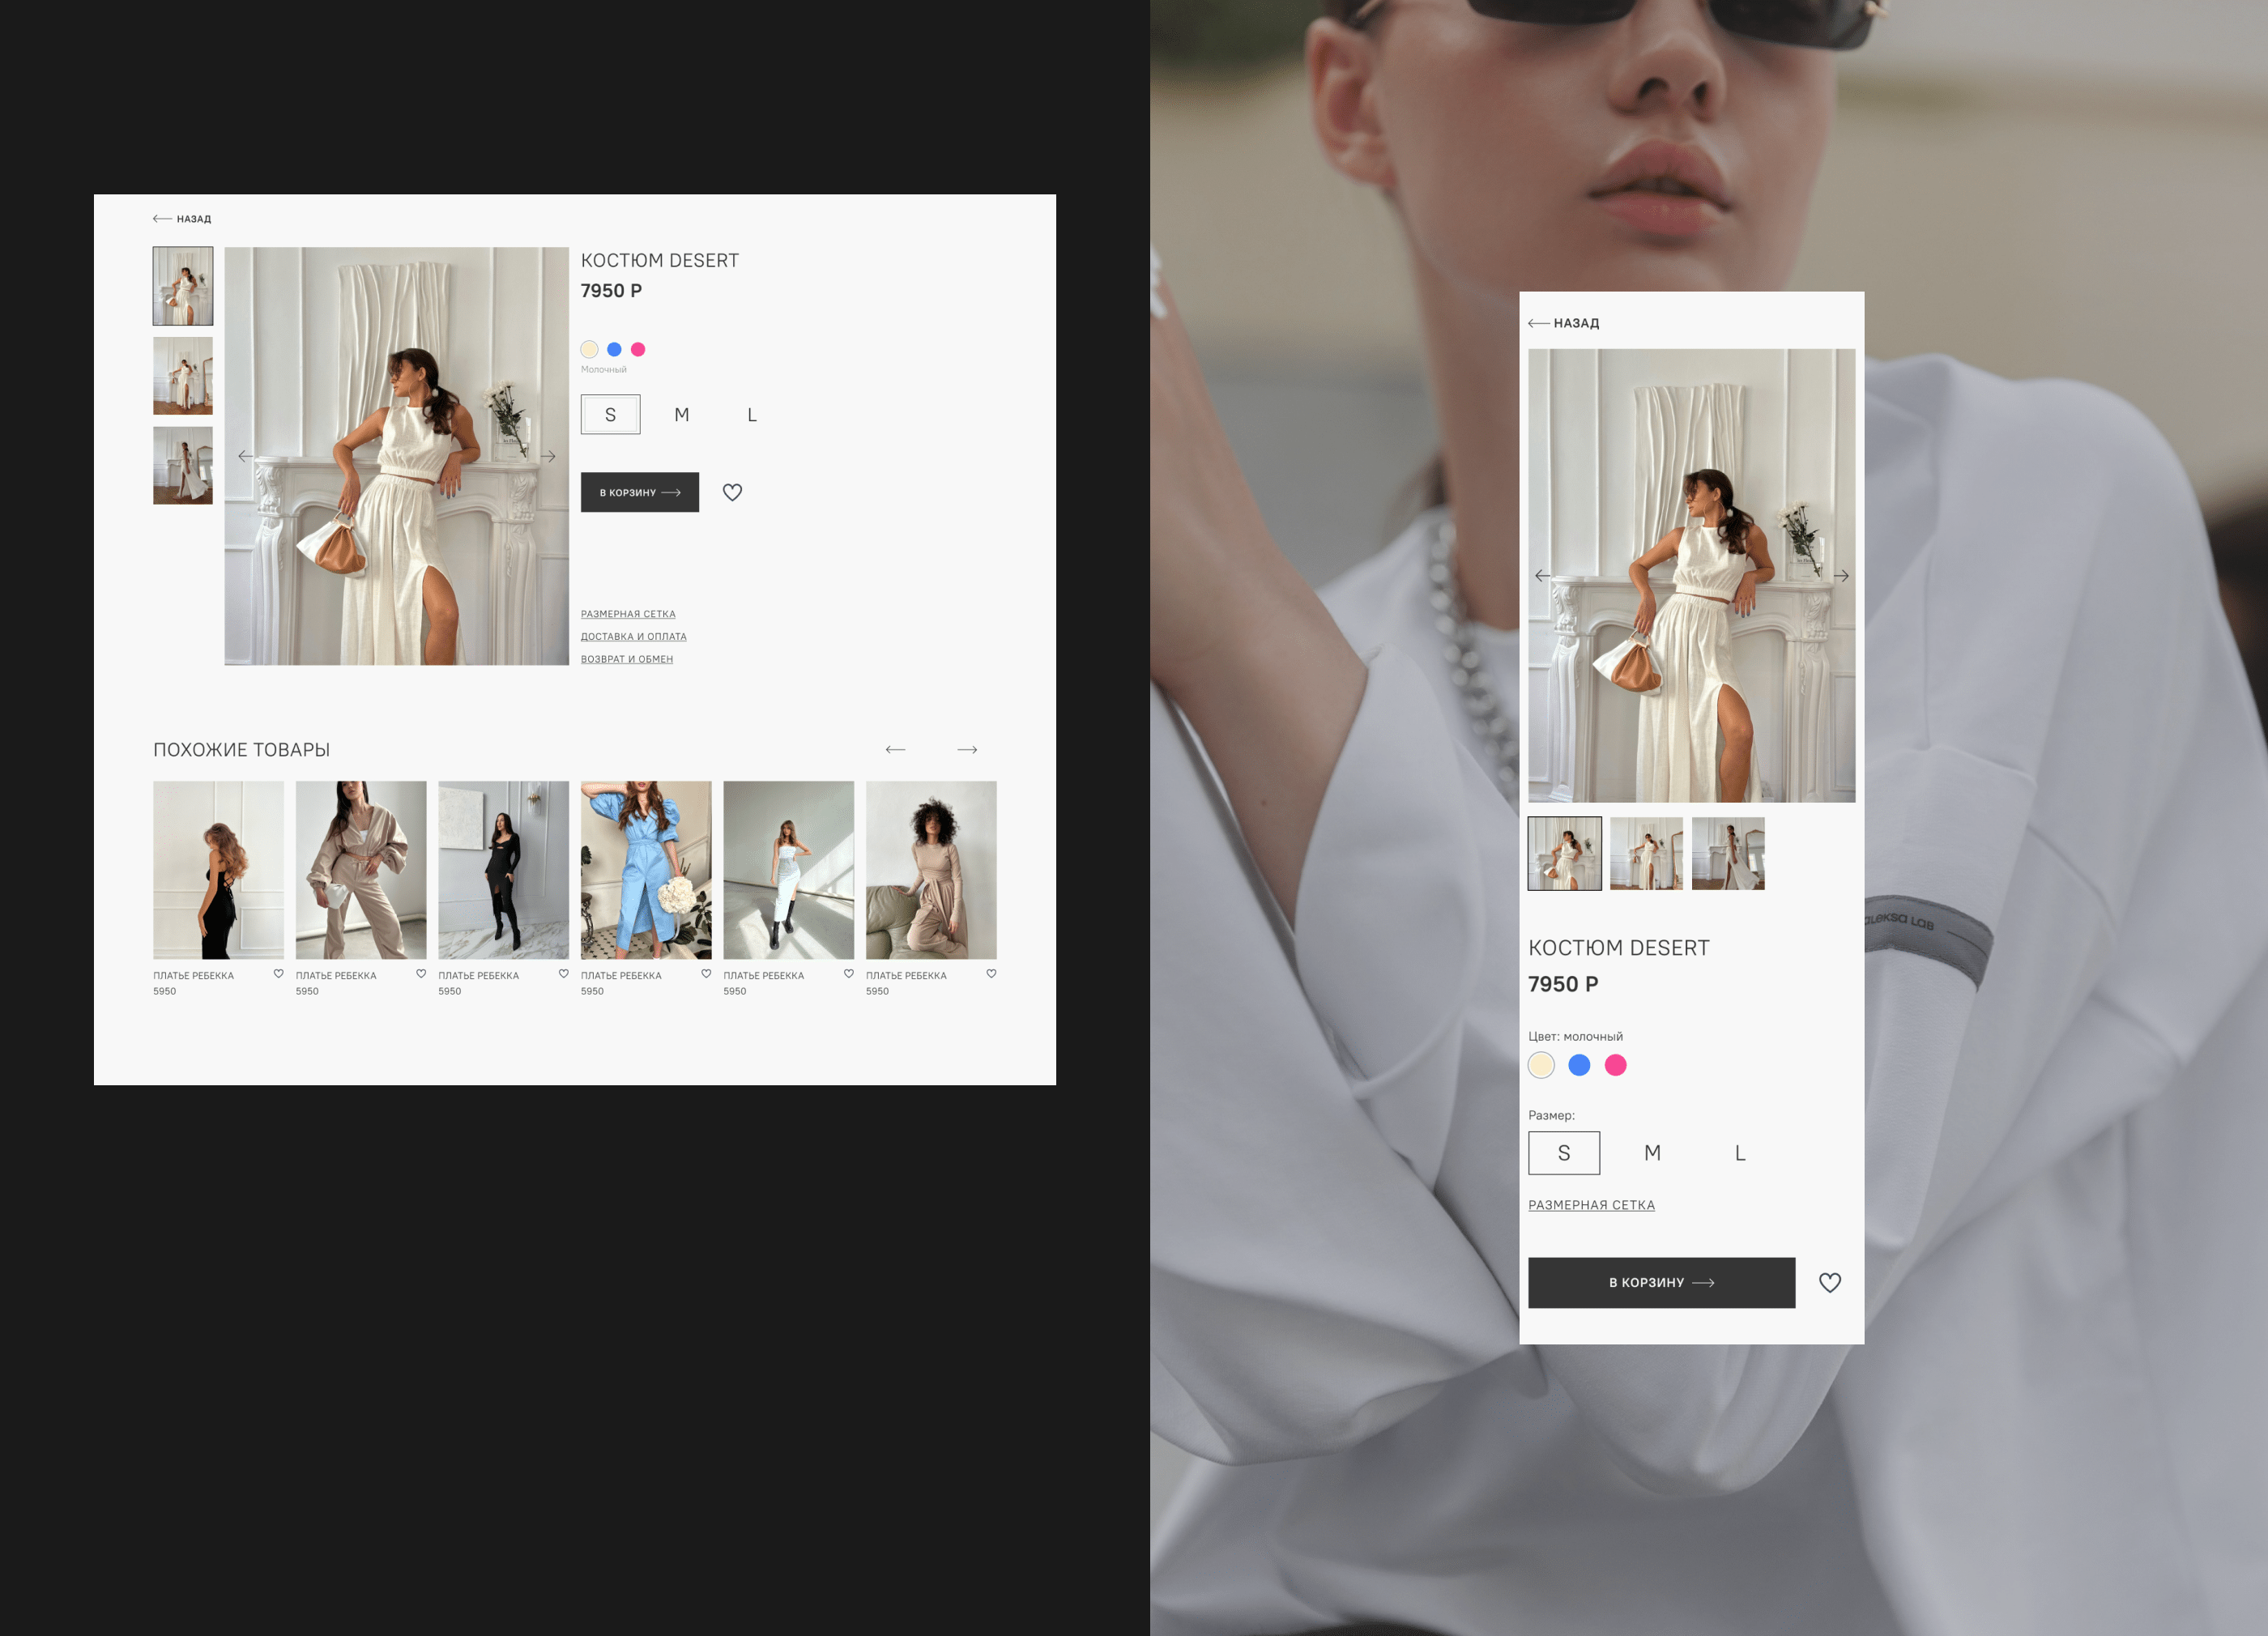The image size is (2268, 1636).
Task: Favorite the blue dress similar product
Action: [706, 973]
